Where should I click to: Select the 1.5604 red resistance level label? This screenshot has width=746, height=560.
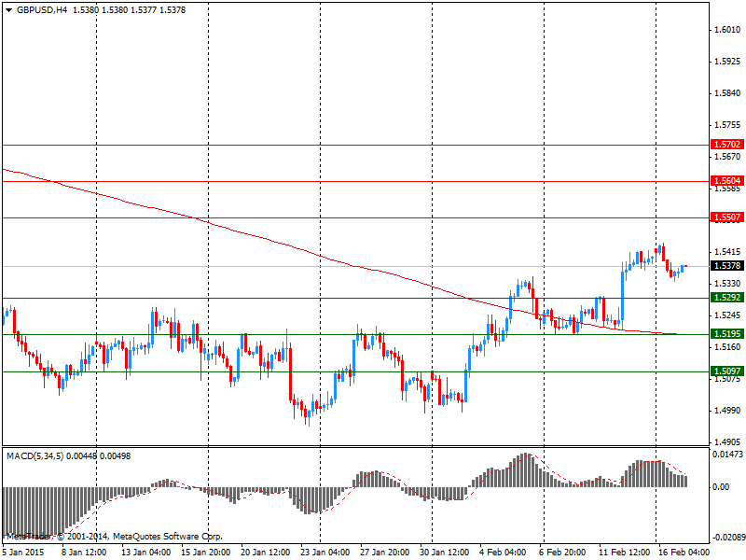point(727,180)
